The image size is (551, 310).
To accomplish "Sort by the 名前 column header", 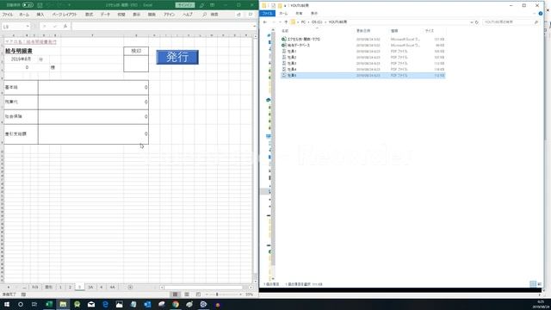I will click(285, 31).
